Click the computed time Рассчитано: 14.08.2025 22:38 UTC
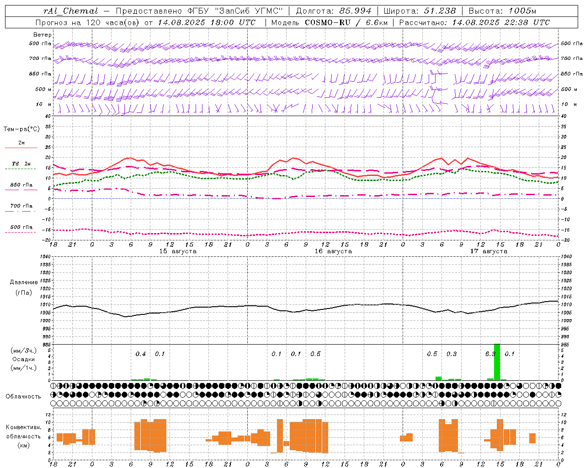This screenshot has height=468, width=585. [x=474, y=22]
